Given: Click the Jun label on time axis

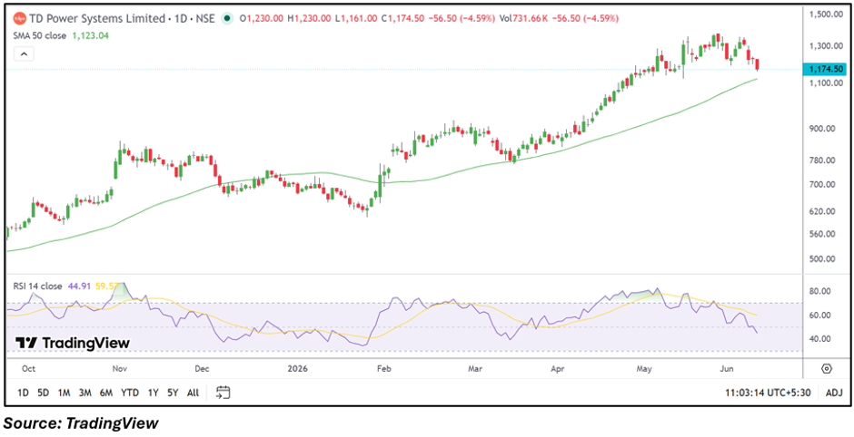Looking at the screenshot, I should (x=727, y=369).
